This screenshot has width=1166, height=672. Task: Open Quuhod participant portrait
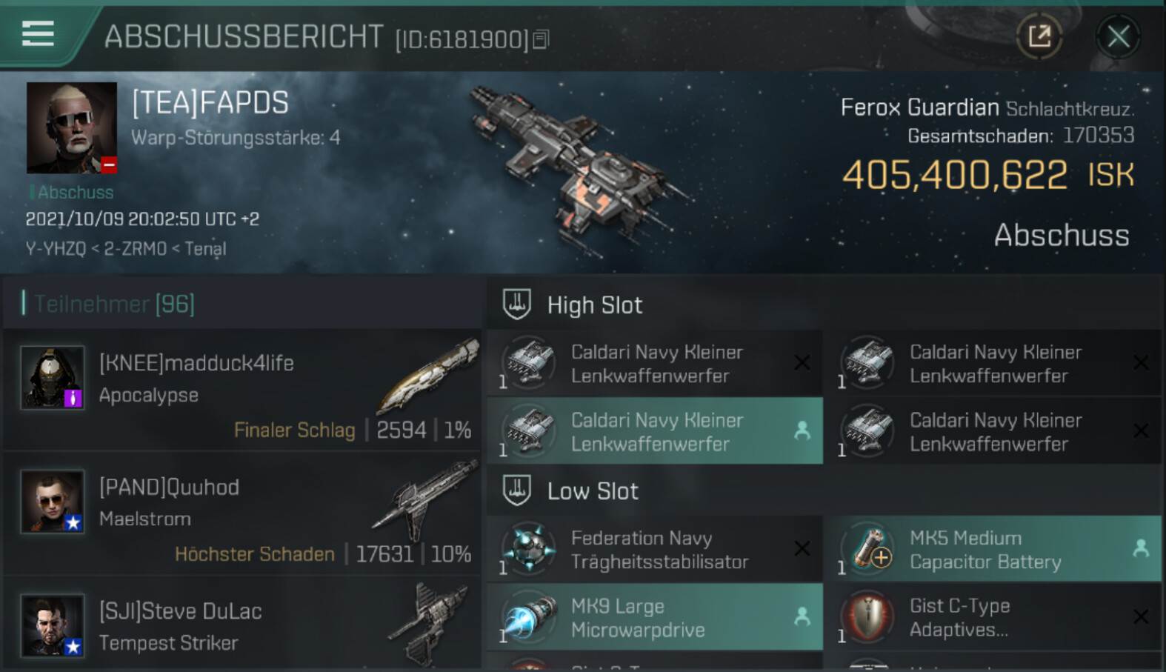click(x=52, y=502)
